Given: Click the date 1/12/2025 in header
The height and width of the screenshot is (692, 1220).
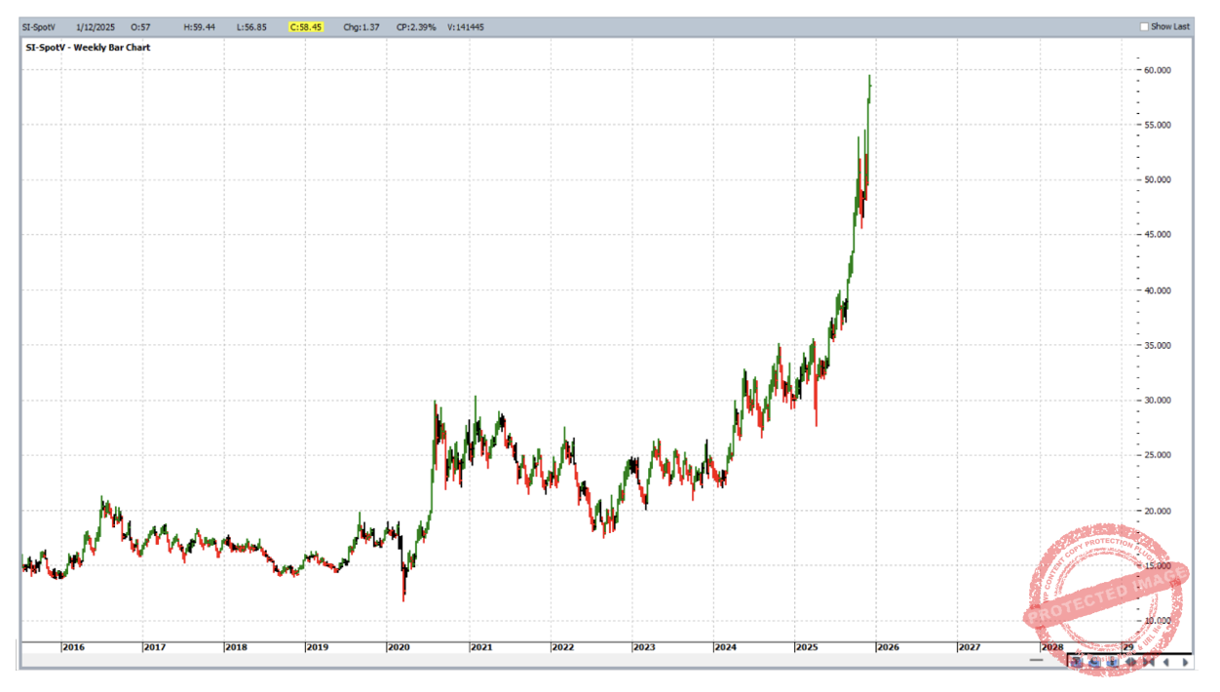Looking at the screenshot, I should [99, 27].
